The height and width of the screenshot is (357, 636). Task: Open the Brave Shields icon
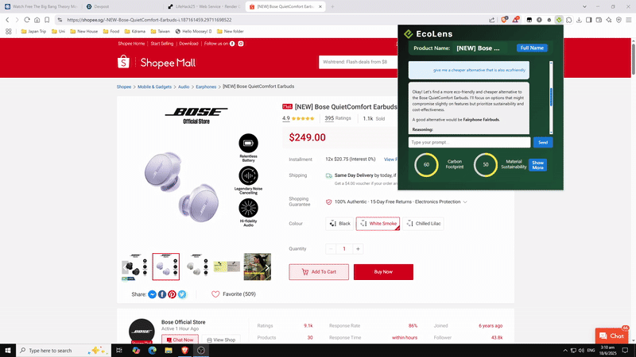(x=504, y=20)
